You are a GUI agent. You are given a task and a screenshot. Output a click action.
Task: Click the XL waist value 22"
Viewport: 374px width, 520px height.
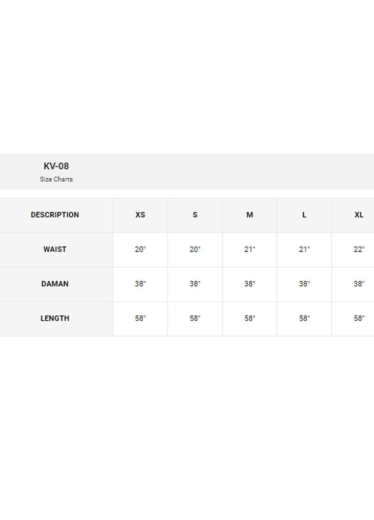pyautogui.click(x=359, y=249)
